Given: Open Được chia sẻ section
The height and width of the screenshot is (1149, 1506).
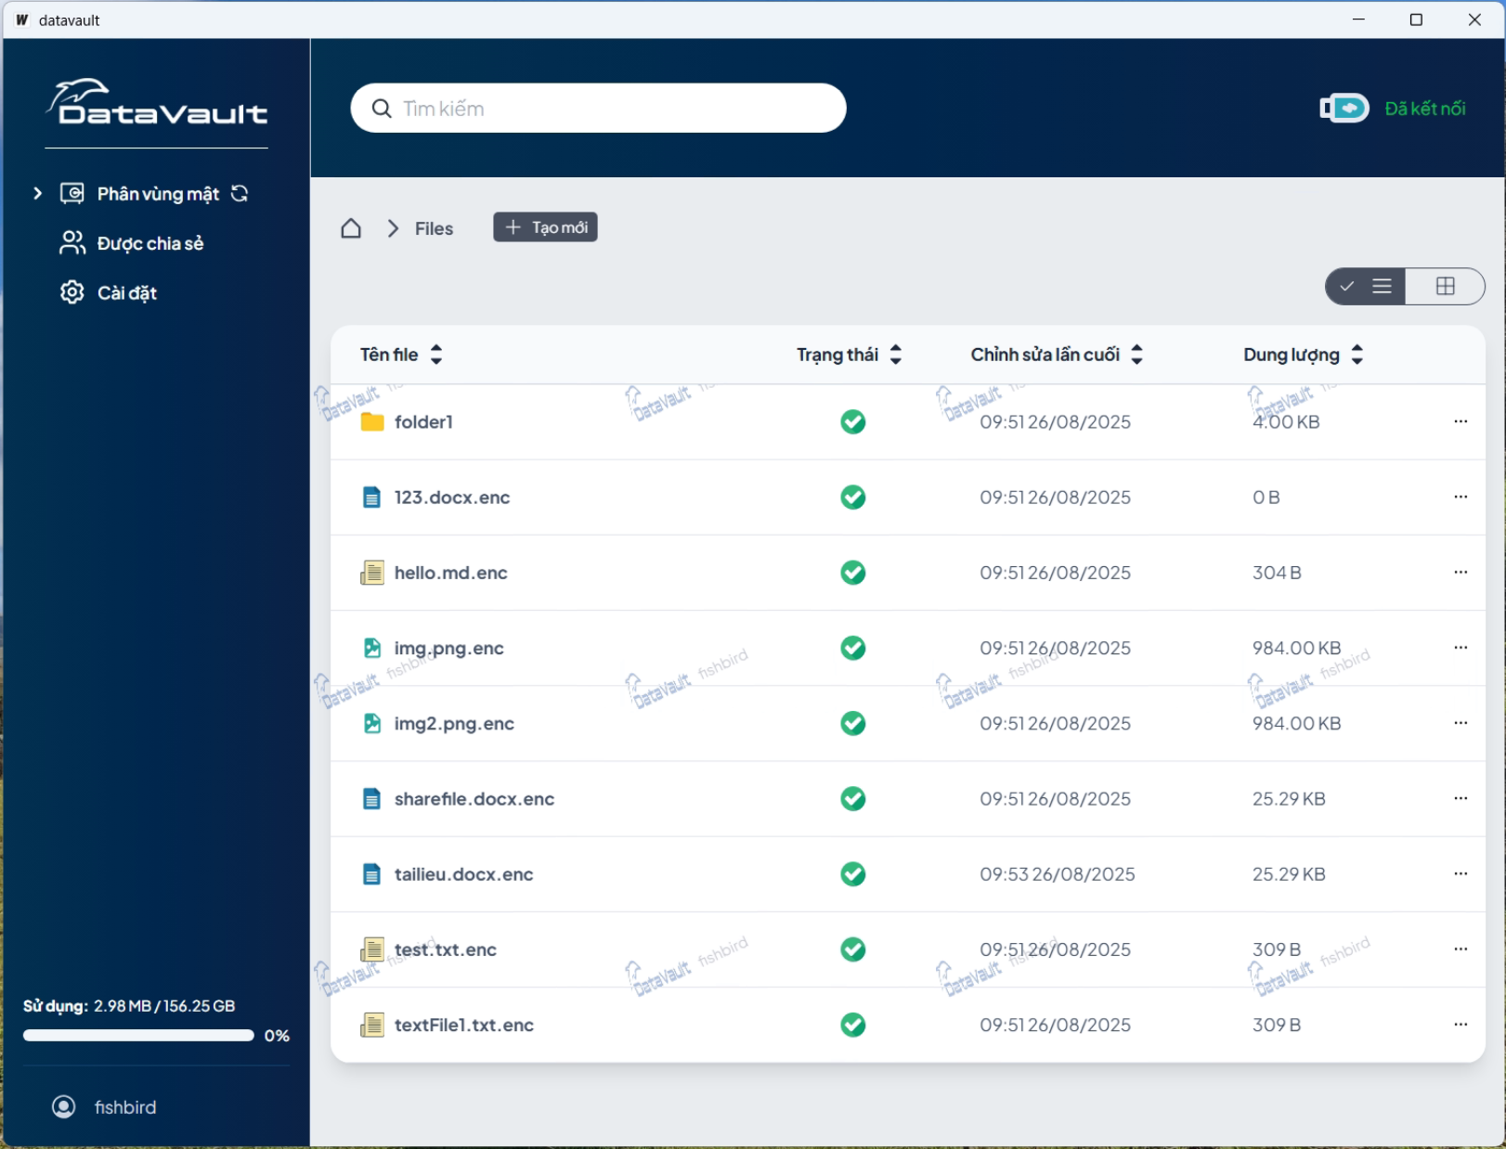Looking at the screenshot, I should pyautogui.click(x=149, y=243).
